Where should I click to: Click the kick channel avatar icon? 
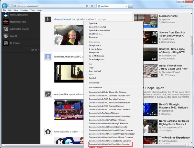point(48,132)
